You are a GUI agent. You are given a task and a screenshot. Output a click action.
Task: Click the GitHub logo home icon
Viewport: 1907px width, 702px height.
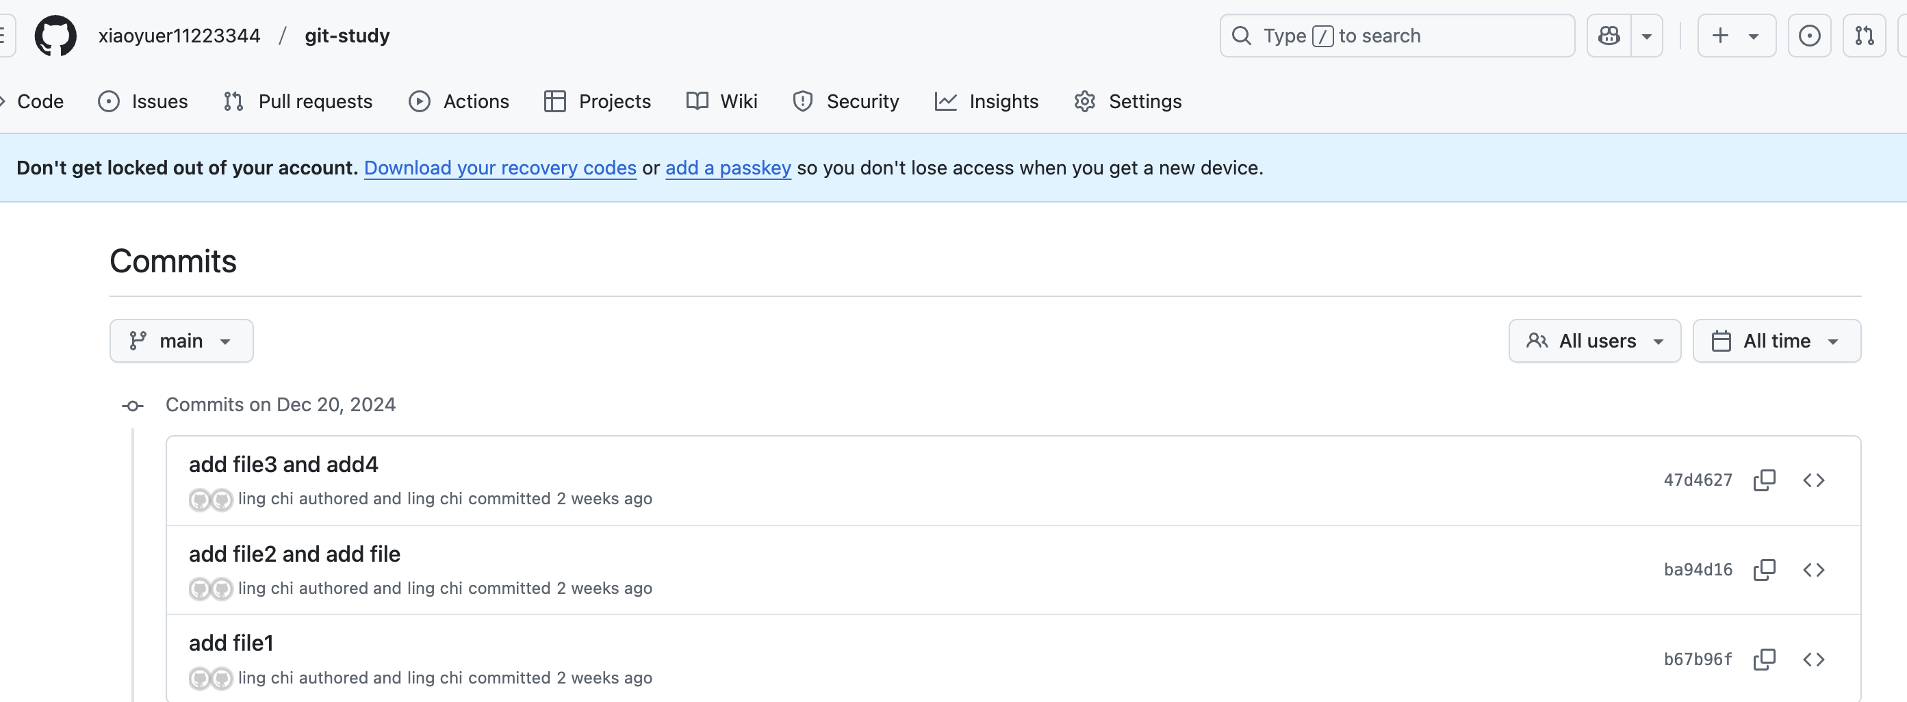tap(55, 35)
